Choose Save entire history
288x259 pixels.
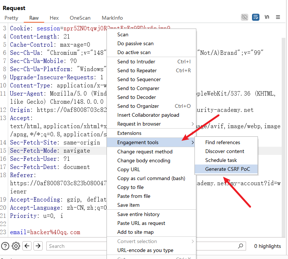pos(151,214)
